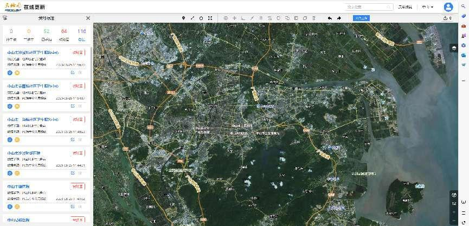Click the circled plus toolbar icon
The height and width of the screenshot is (226, 469).
pos(226,18)
